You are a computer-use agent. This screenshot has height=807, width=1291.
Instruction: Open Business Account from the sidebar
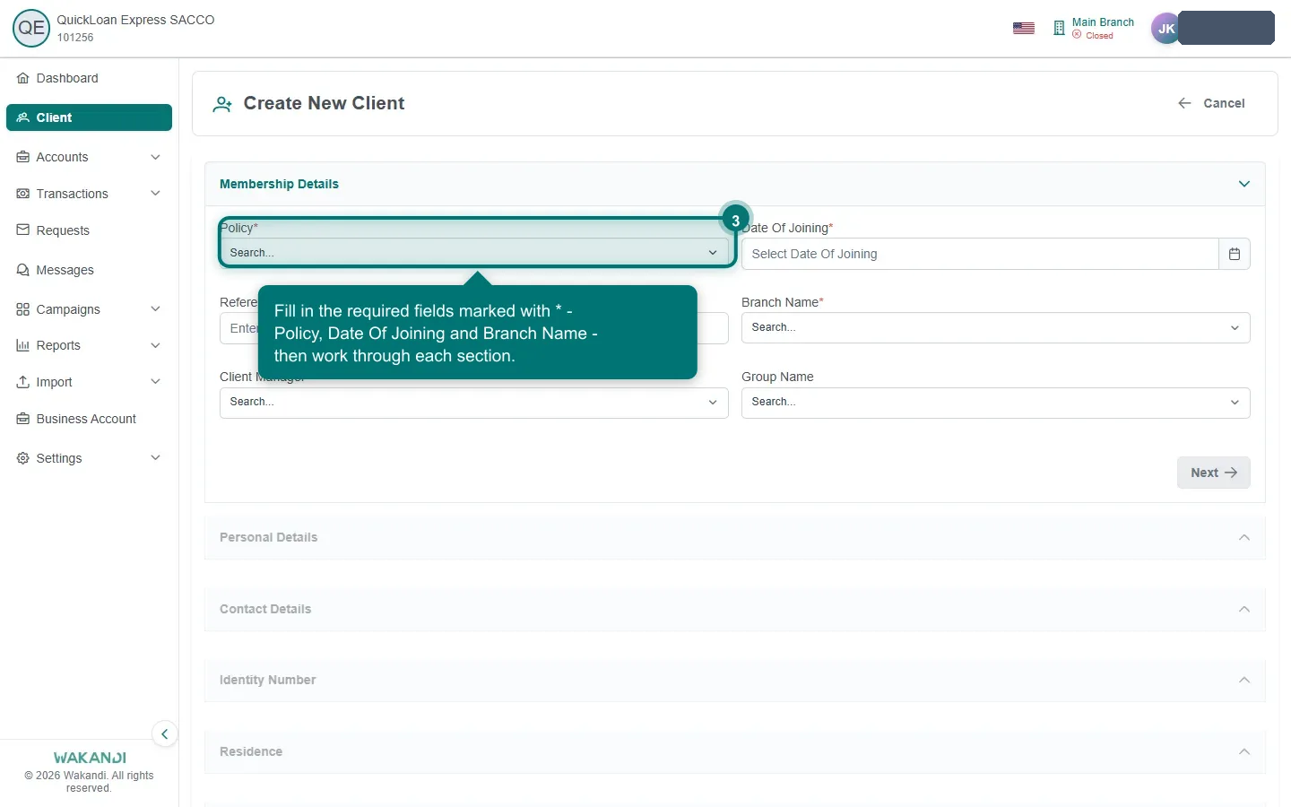pos(89,419)
